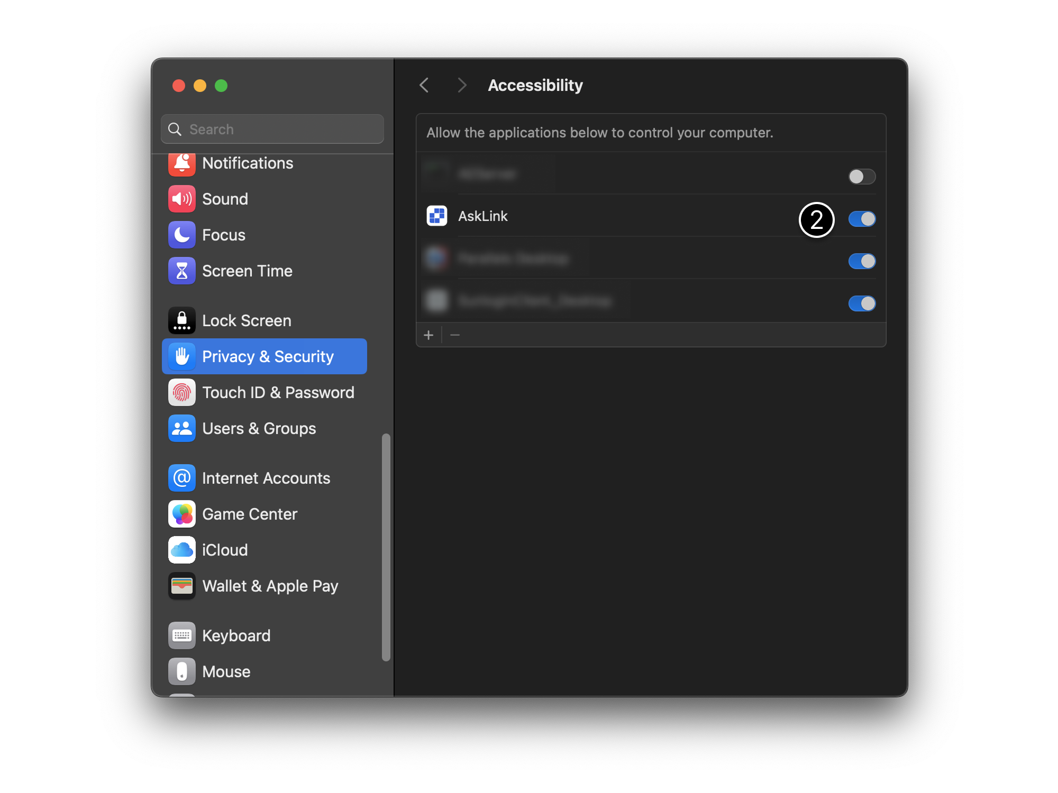
Task: Click the AskLink app icon
Action: point(437,216)
